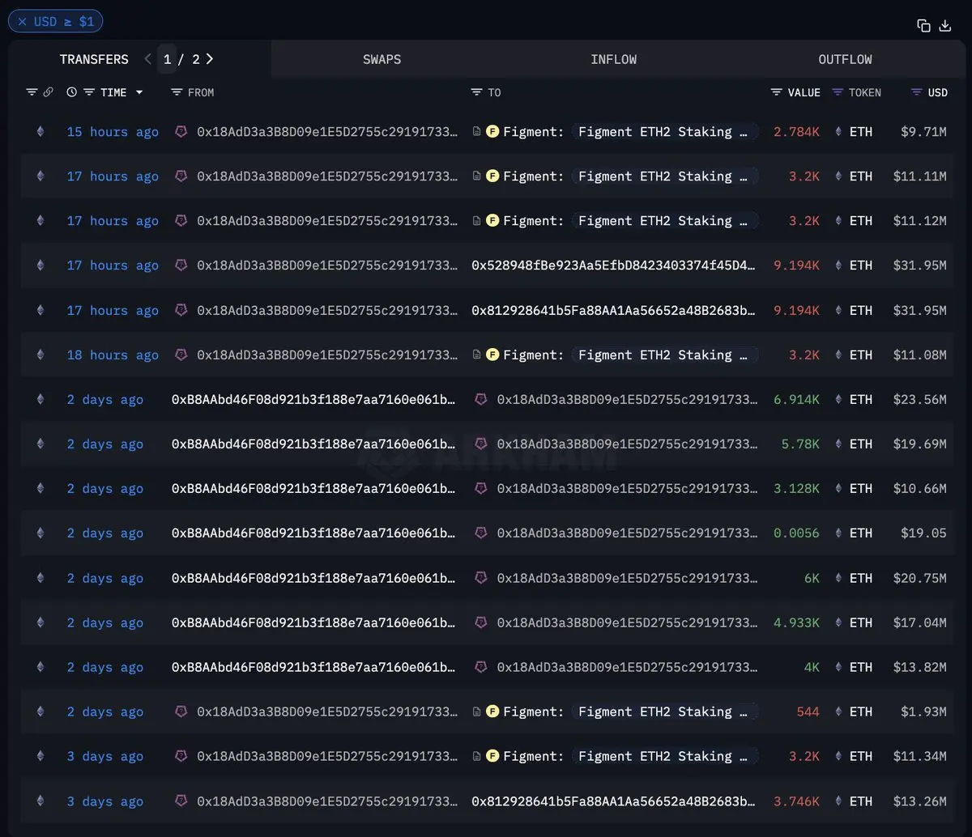972x837 pixels.
Task: Click the page number 1 field
Action: 167,59
